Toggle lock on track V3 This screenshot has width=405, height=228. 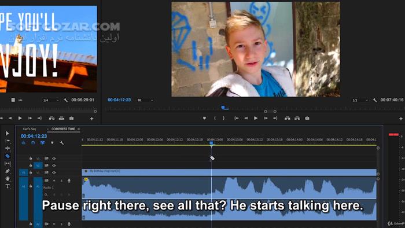click(x=31, y=159)
